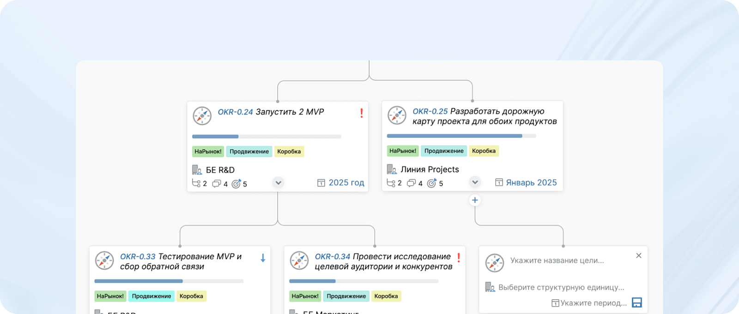Click НаРынок! tag on OKR-0.24
Viewport: 739px width, 314px height.
pyautogui.click(x=208, y=151)
